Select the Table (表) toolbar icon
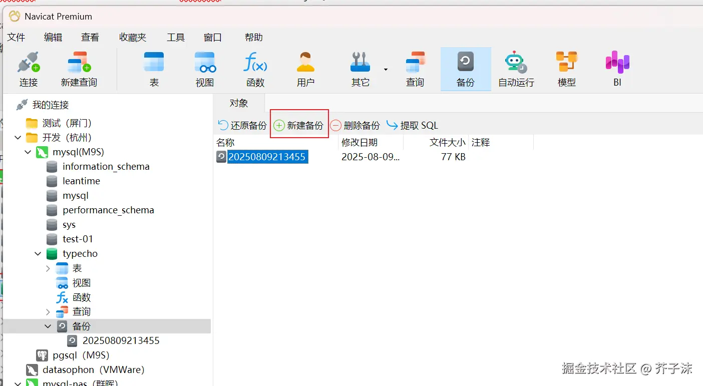This screenshot has height=386, width=703. pyautogui.click(x=154, y=70)
